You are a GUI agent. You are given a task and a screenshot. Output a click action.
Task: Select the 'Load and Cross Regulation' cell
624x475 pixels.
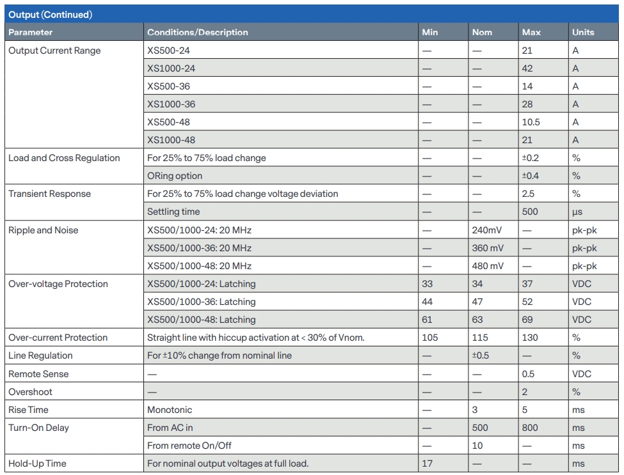click(x=64, y=158)
